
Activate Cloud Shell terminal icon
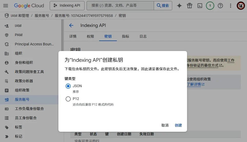(200, 6)
